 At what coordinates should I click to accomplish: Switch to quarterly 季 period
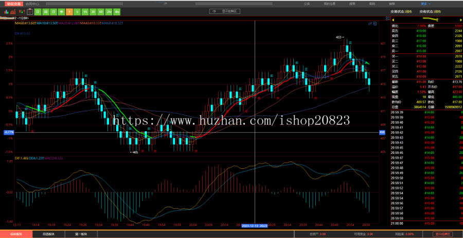[61, 12]
